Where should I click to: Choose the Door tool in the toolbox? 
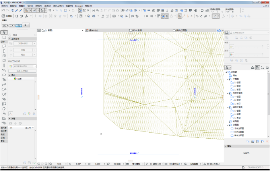[4, 51]
